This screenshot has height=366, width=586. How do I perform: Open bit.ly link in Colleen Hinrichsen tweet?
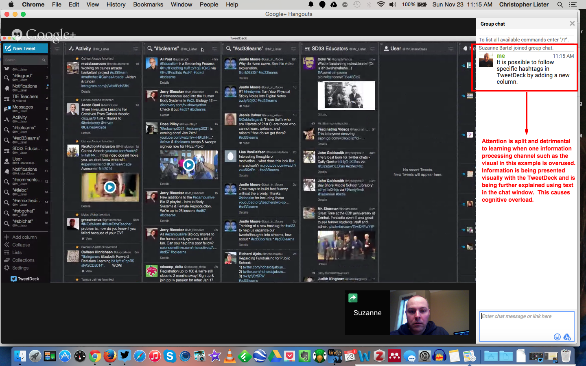[122, 261]
